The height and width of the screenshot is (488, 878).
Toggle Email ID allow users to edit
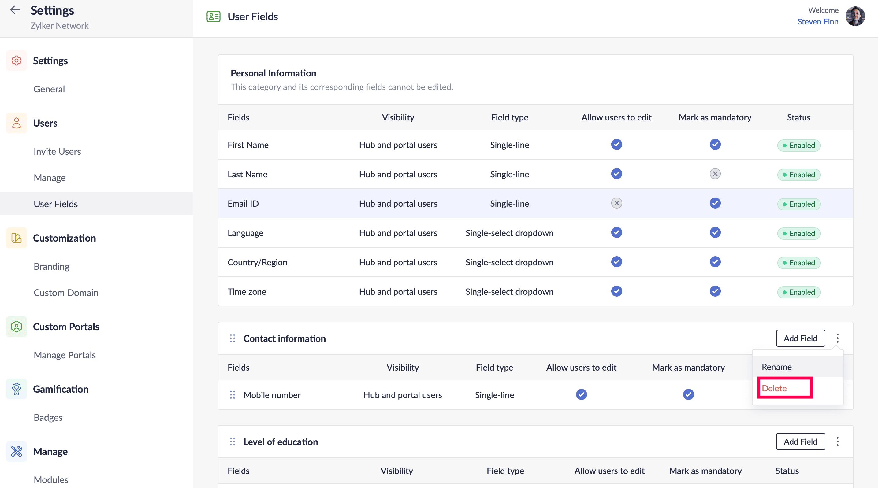(x=616, y=203)
